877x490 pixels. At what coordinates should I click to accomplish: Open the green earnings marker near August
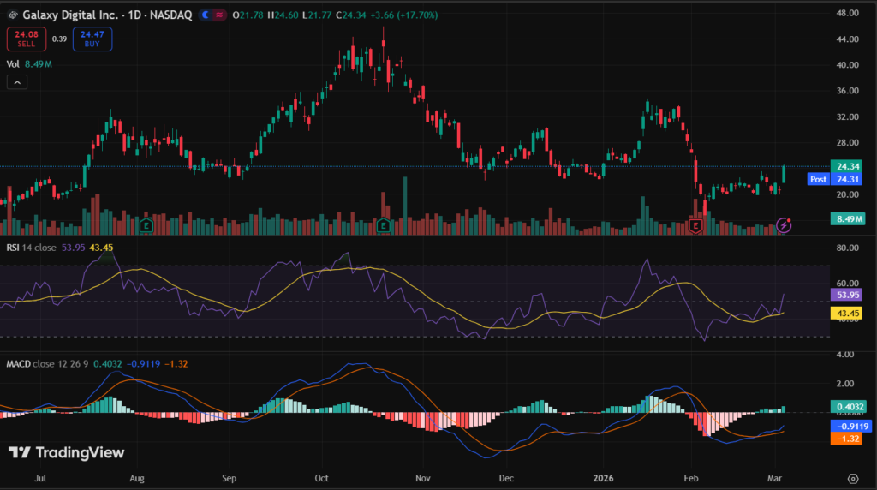coord(147,226)
